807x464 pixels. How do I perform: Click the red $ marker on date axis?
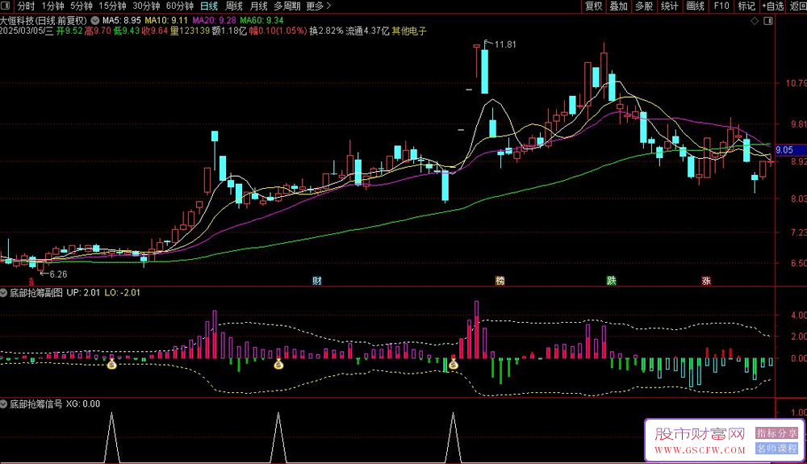(x=31, y=282)
